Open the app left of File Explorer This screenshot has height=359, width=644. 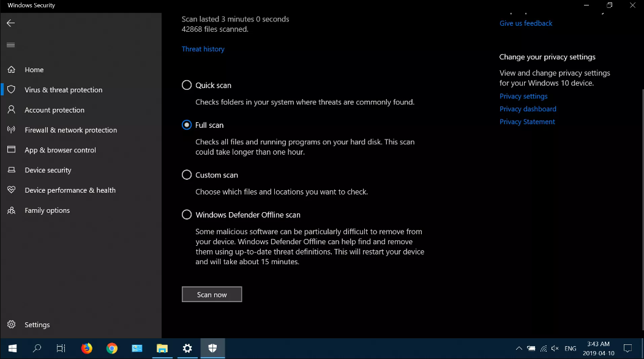point(137,349)
